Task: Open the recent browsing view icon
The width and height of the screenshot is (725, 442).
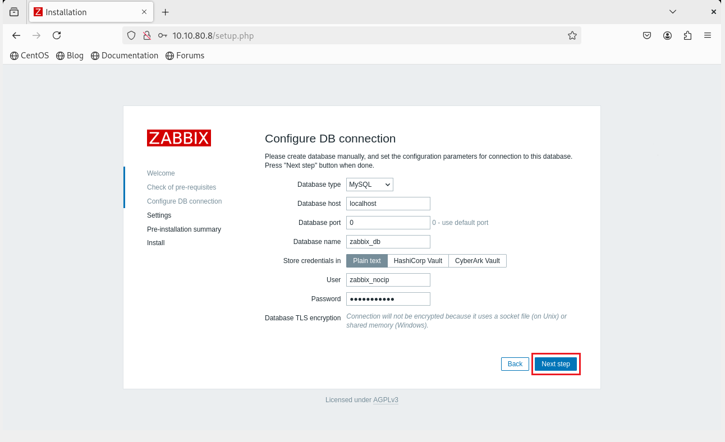Action: click(14, 12)
